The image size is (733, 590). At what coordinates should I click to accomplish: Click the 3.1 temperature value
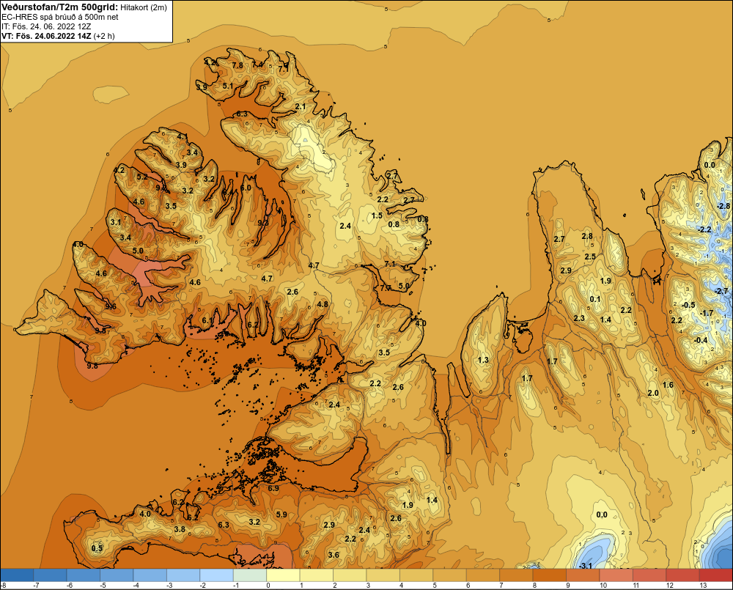tap(116, 222)
